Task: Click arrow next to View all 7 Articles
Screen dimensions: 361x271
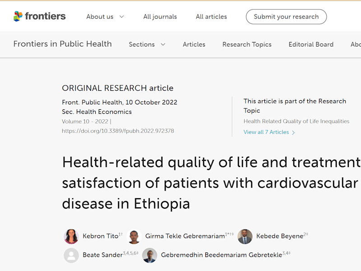Action: [x=293, y=132]
